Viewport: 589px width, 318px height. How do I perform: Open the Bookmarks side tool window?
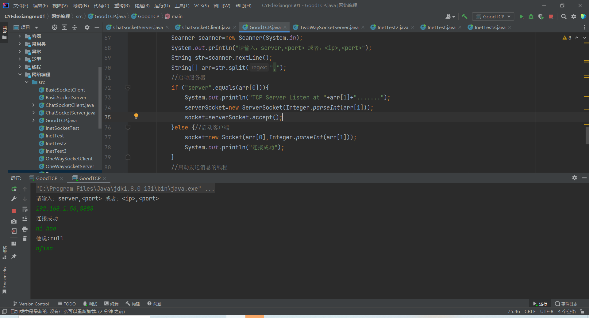click(x=4, y=280)
